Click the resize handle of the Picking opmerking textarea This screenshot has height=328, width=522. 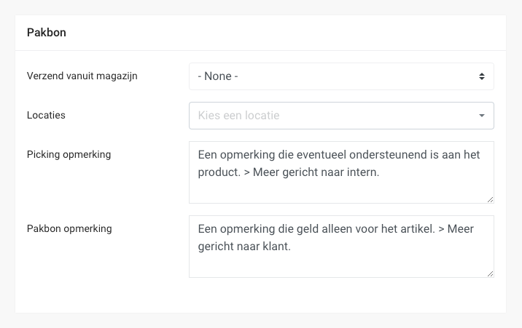pyautogui.click(x=490, y=199)
